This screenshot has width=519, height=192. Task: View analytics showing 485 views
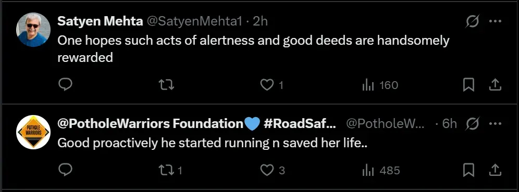381,171
